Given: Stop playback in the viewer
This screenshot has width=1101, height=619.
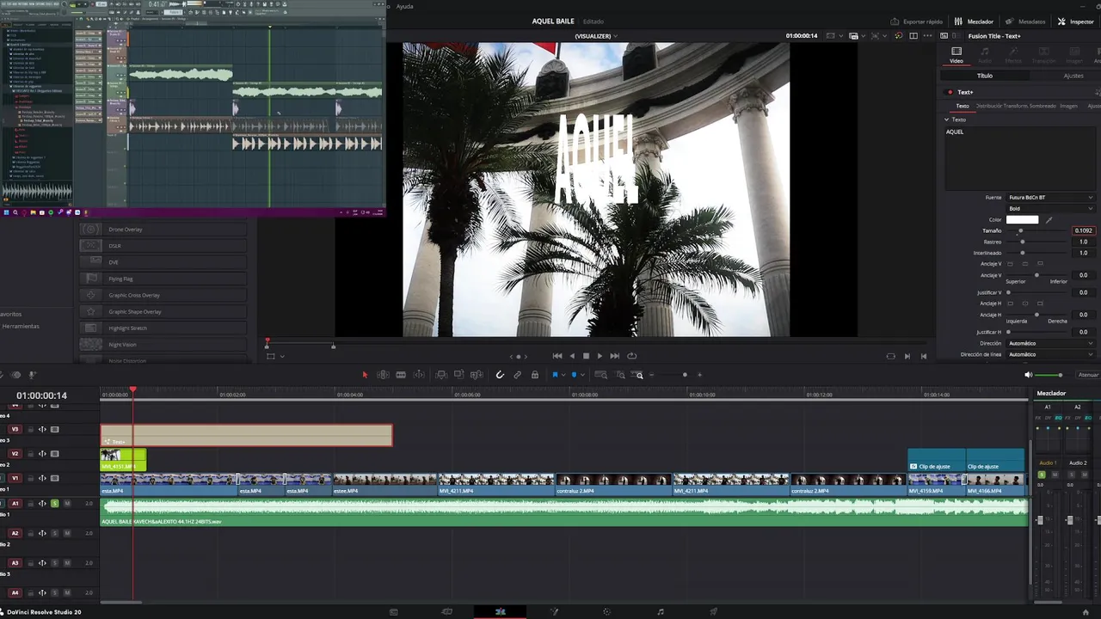Looking at the screenshot, I should click(x=586, y=356).
